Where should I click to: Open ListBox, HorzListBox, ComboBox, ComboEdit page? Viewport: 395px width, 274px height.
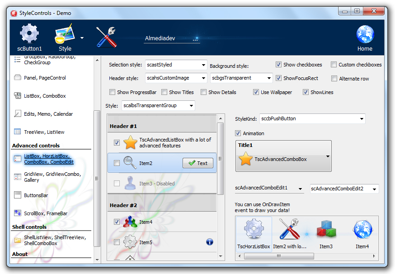[x=49, y=159]
